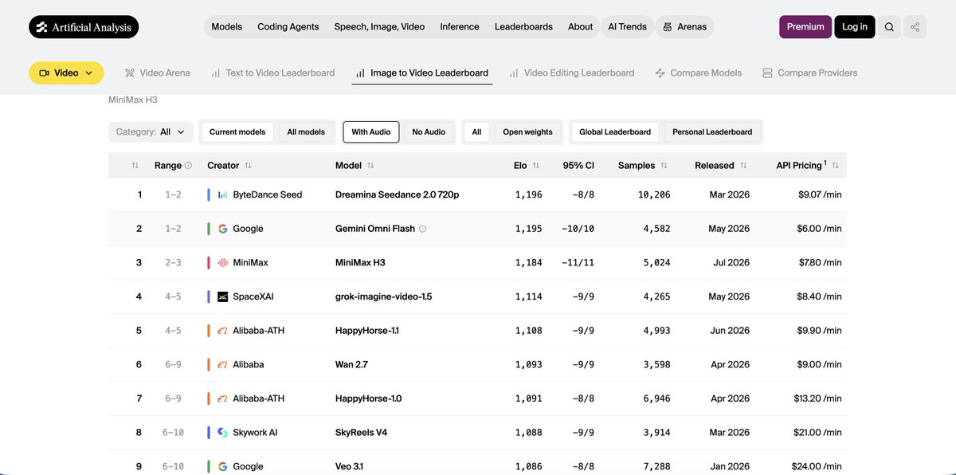
Task: Open the Compare Providers tab
Action: tap(810, 73)
